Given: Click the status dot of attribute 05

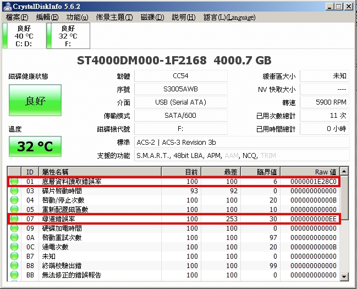Looking at the screenshot, I should pos(14,210).
